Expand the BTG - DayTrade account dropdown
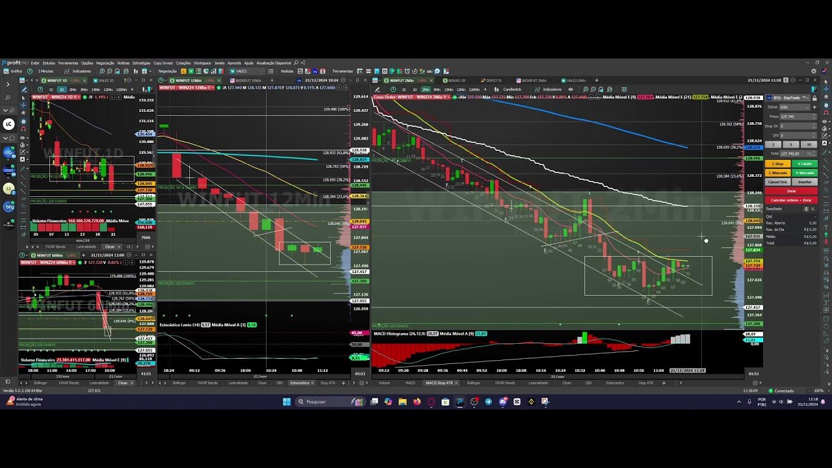Screen dimensions: 832x468 pyautogui.click(x=807, y=98)
